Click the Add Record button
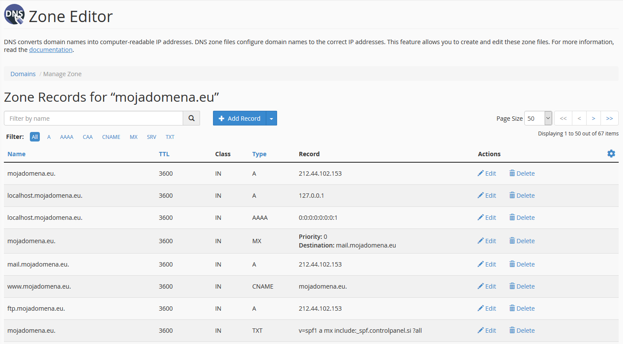Image resolution: width=623 pixels, height=344 pixels. pyautogui.click(x=239, y=119)
